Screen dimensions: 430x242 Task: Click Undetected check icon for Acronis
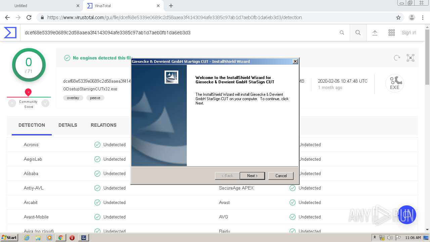click(97, 145)
